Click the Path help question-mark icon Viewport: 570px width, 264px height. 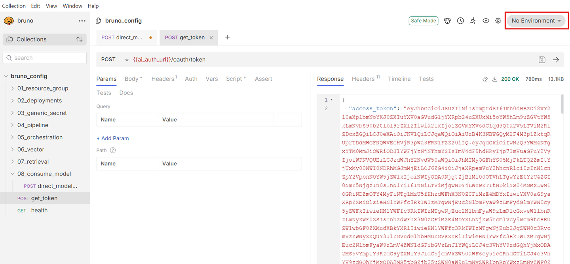coord(113,150)
